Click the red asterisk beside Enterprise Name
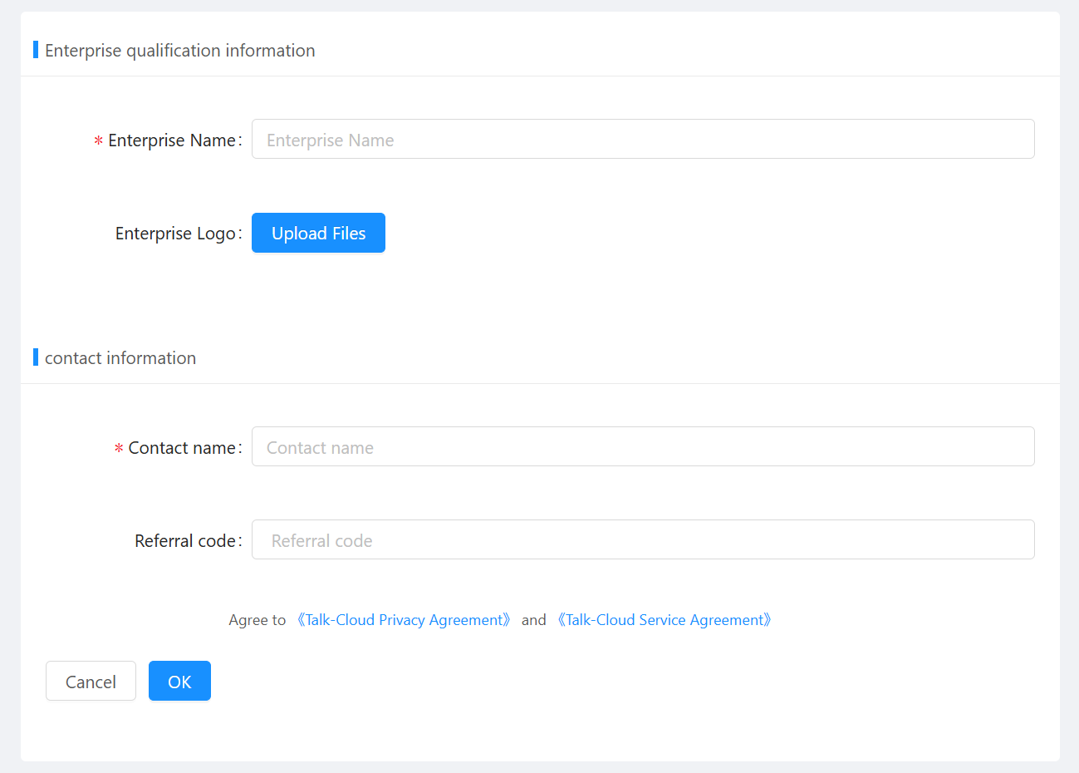Image resolution: width=1079 pixels, height=773 pixels. (98, 141)
